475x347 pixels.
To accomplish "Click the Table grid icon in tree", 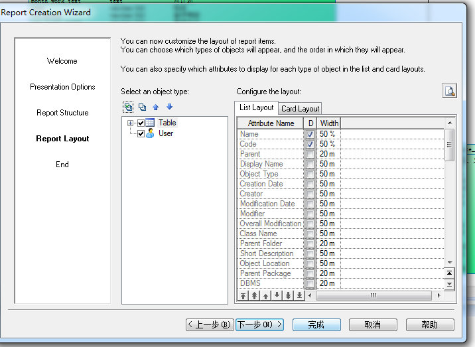I will 150,123.
